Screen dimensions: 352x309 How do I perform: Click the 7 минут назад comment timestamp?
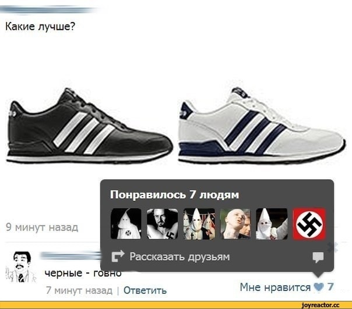click(x=79, y=290)
